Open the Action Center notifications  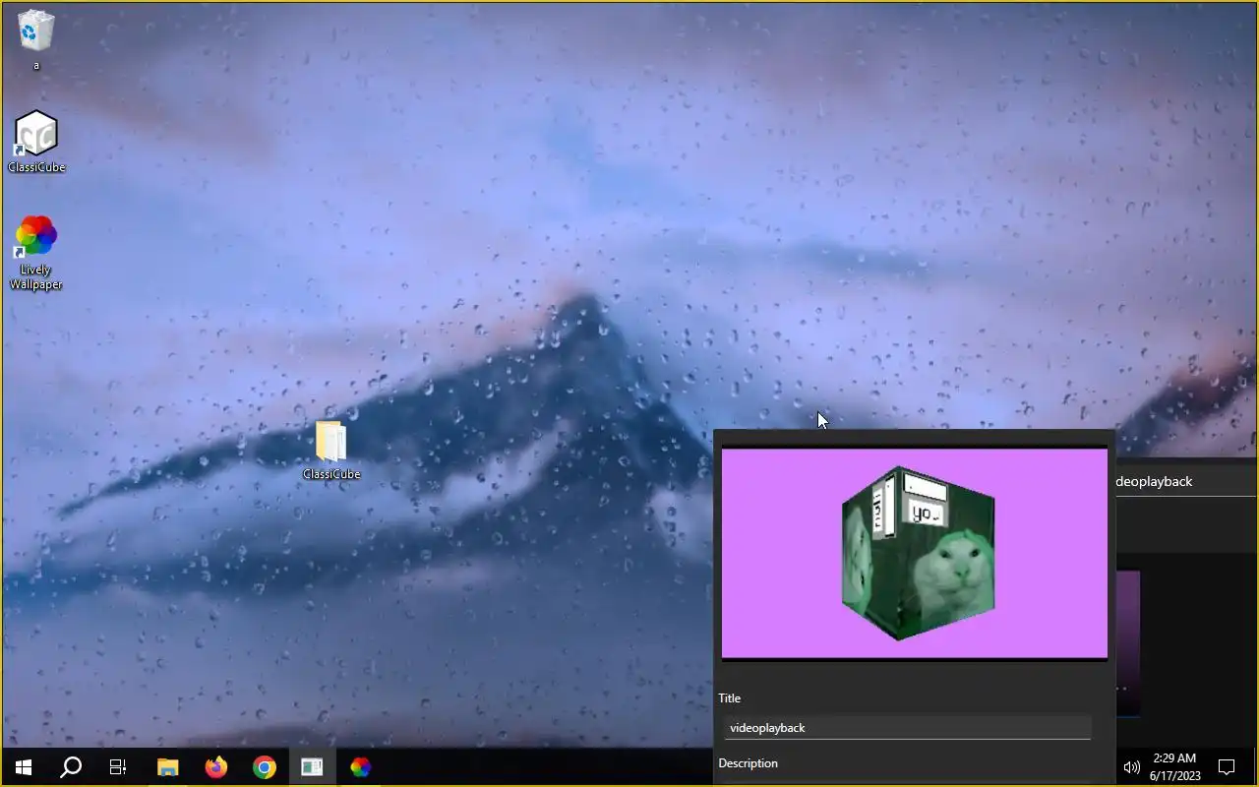[x=1227, y=767]
